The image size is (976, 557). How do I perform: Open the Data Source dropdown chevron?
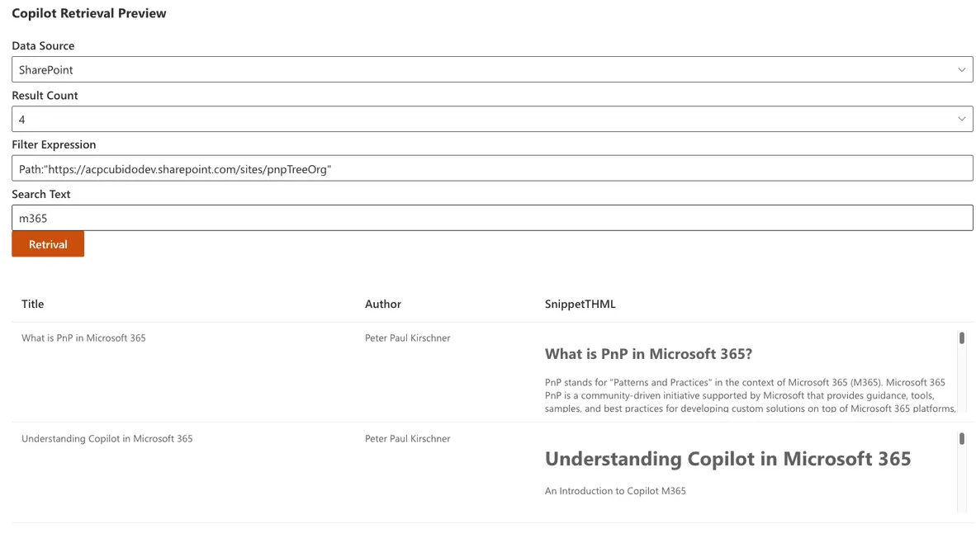pos(961,69)
